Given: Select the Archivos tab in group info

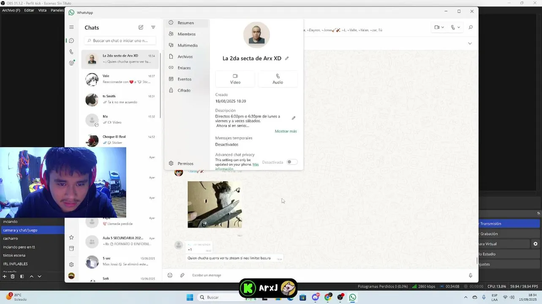Looking at the screenshot, I should pyautogui.click(x=187, y=57).
